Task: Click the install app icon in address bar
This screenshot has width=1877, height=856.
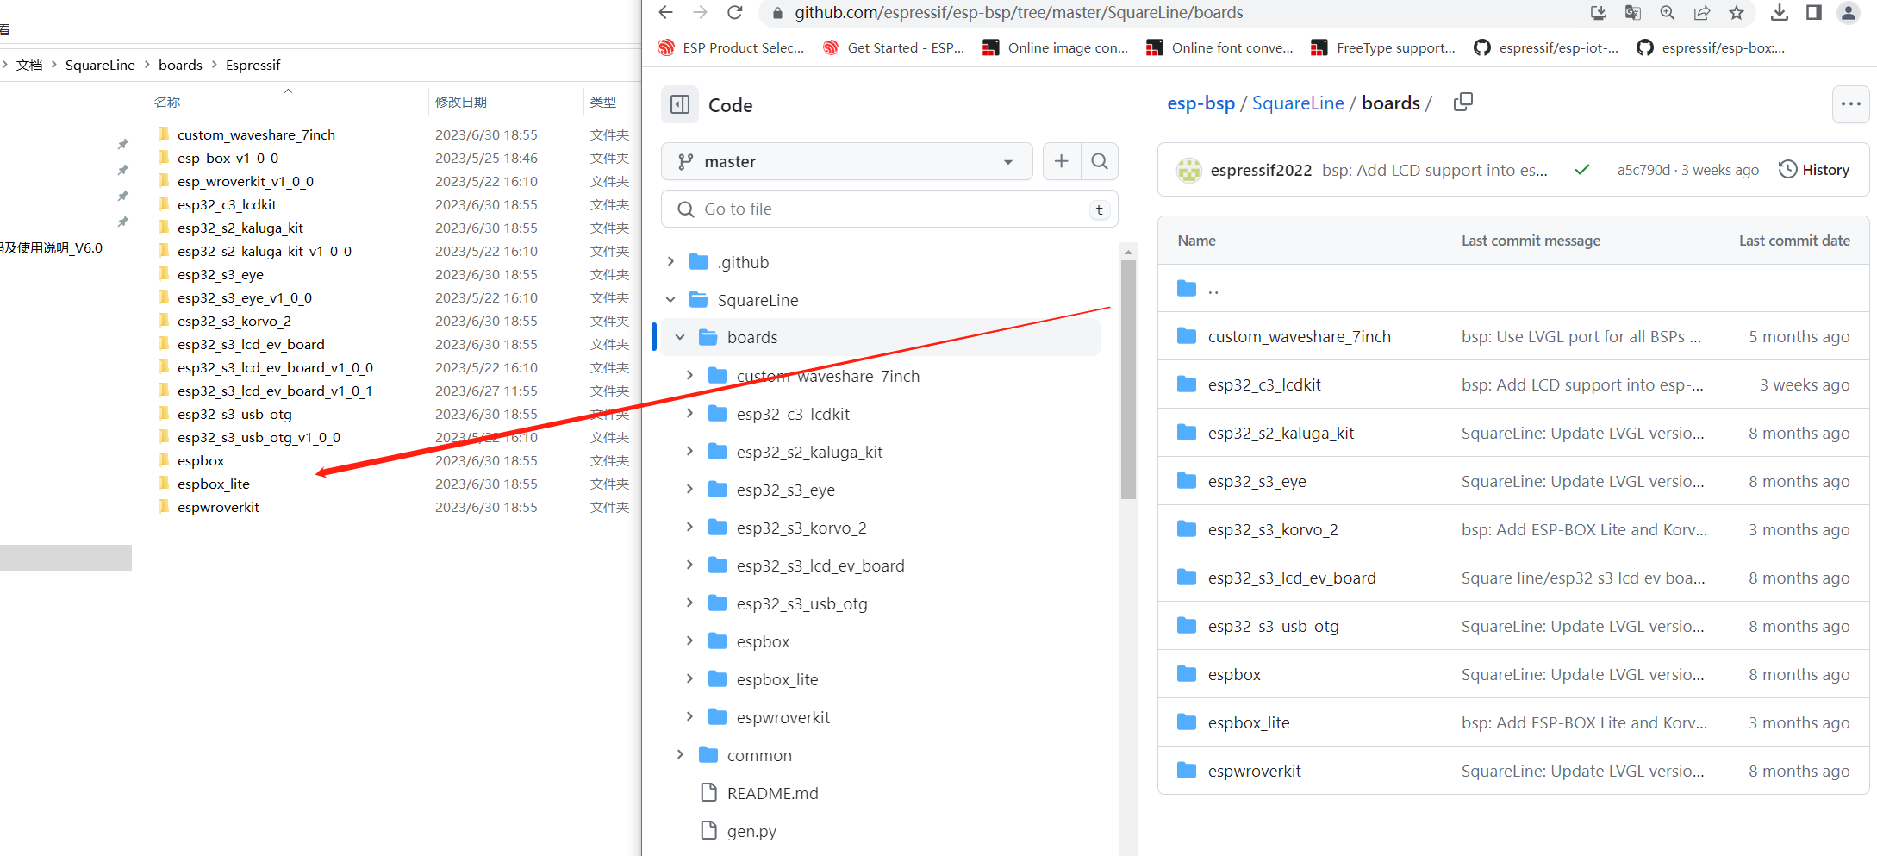Action: (1598, 12)
